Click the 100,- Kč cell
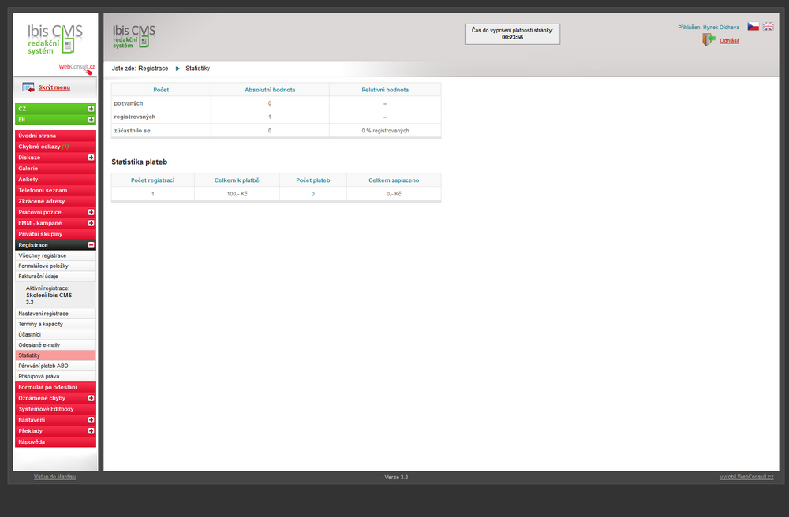 tap(237, 194)
